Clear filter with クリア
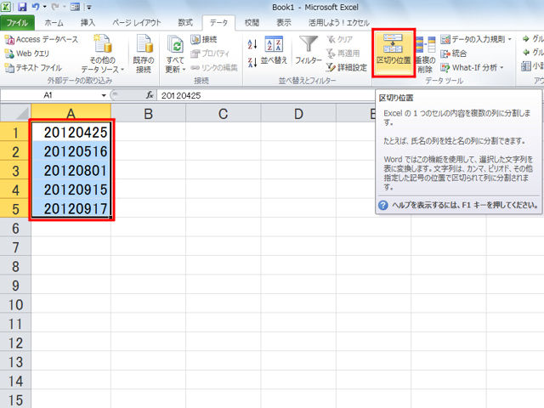This screenshot has width=544, height=408. 340,40
